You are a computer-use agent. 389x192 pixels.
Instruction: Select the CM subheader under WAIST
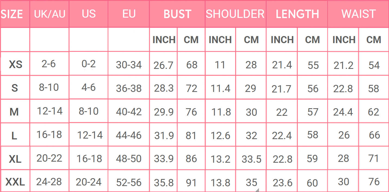(373, 40)
